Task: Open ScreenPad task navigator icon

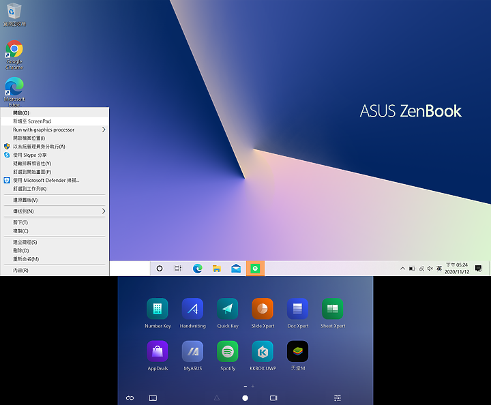Action: tap(273, 397)
